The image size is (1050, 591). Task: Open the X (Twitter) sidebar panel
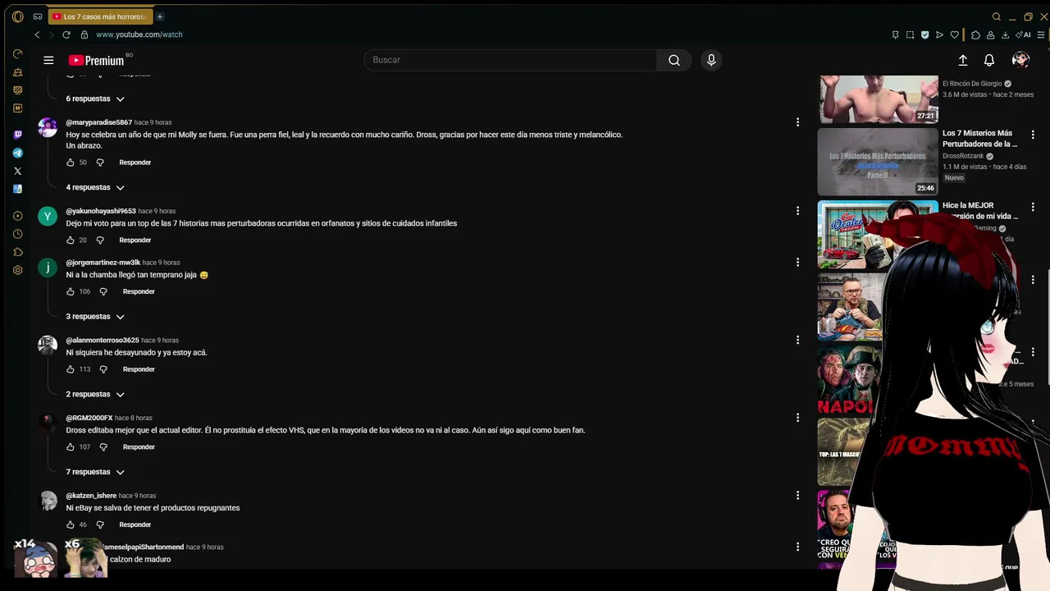(x=18, y=171)
